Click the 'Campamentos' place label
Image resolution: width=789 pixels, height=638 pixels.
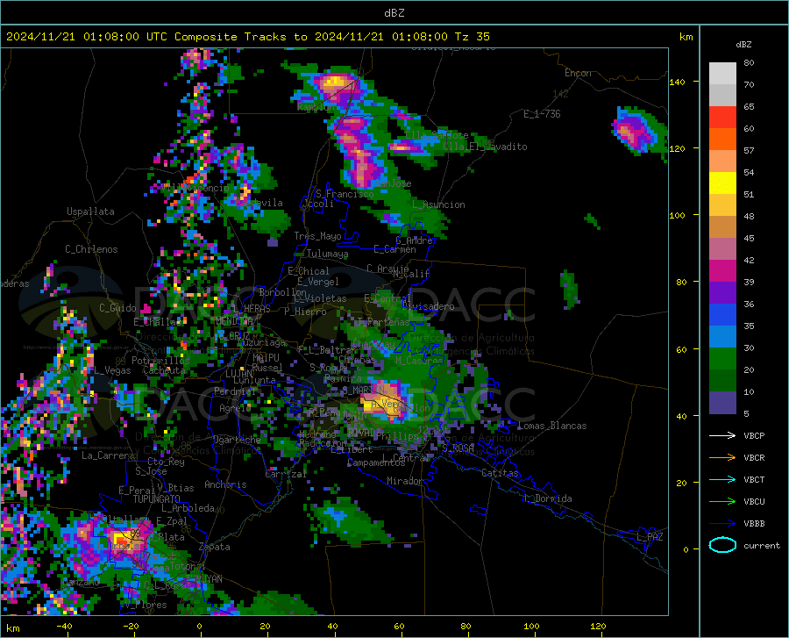point(376,462)
